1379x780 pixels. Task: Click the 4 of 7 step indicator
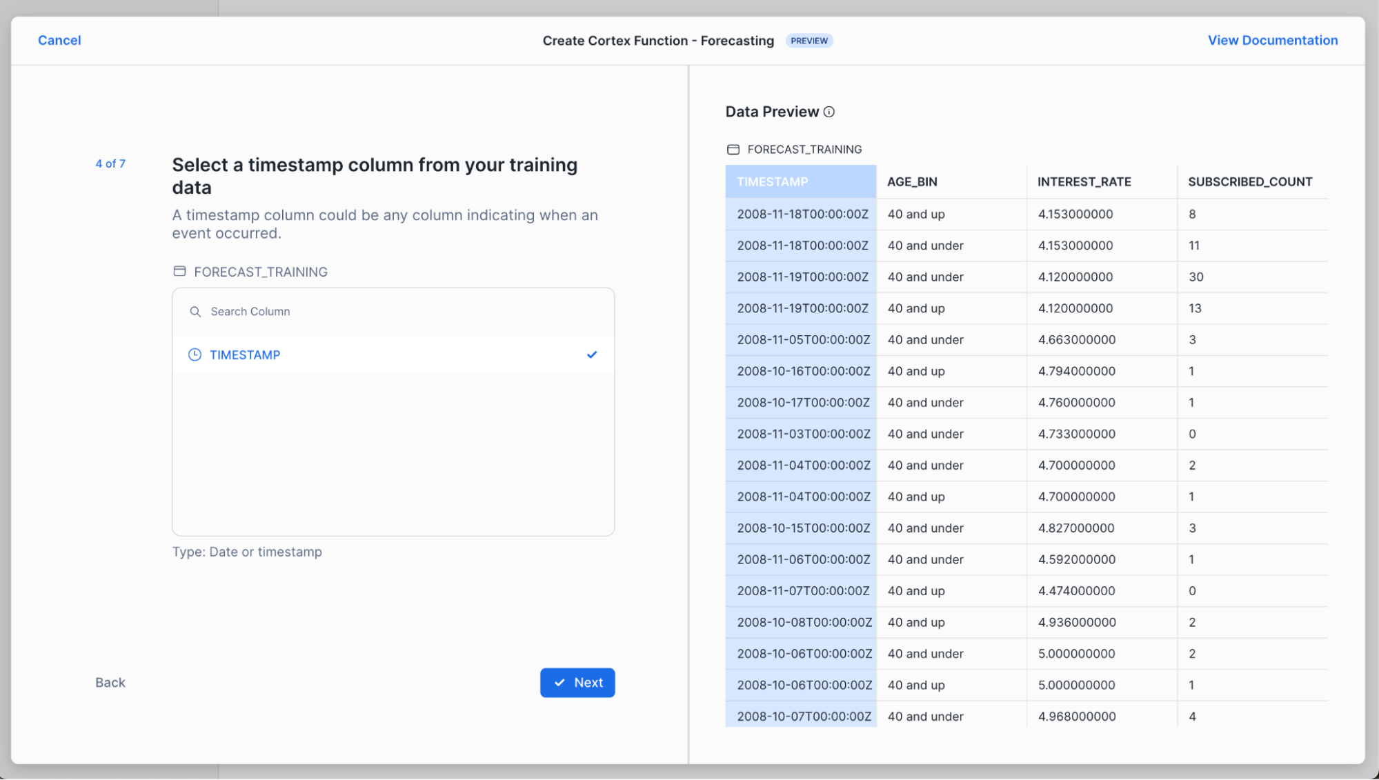(110, 163)
